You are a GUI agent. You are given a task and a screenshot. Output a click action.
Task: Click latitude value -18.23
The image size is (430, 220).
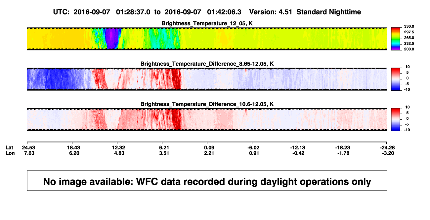[x=342, y=147]
